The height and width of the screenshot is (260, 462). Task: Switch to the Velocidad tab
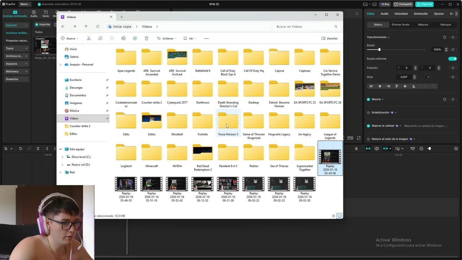(401, 14)
